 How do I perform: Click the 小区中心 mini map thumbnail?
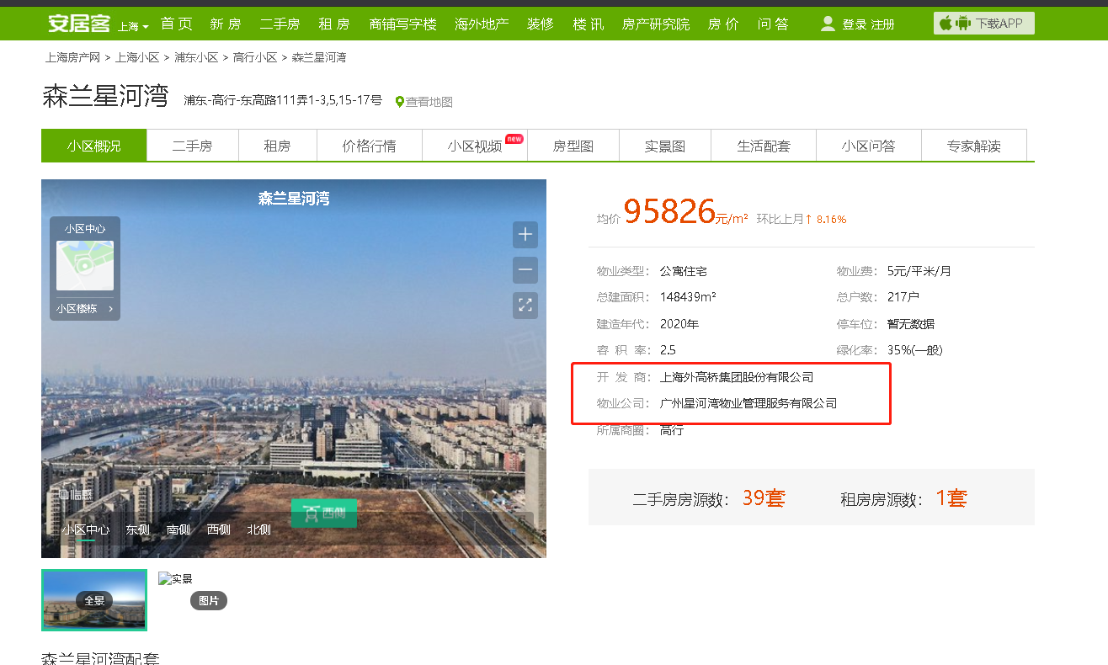[85, 265]
